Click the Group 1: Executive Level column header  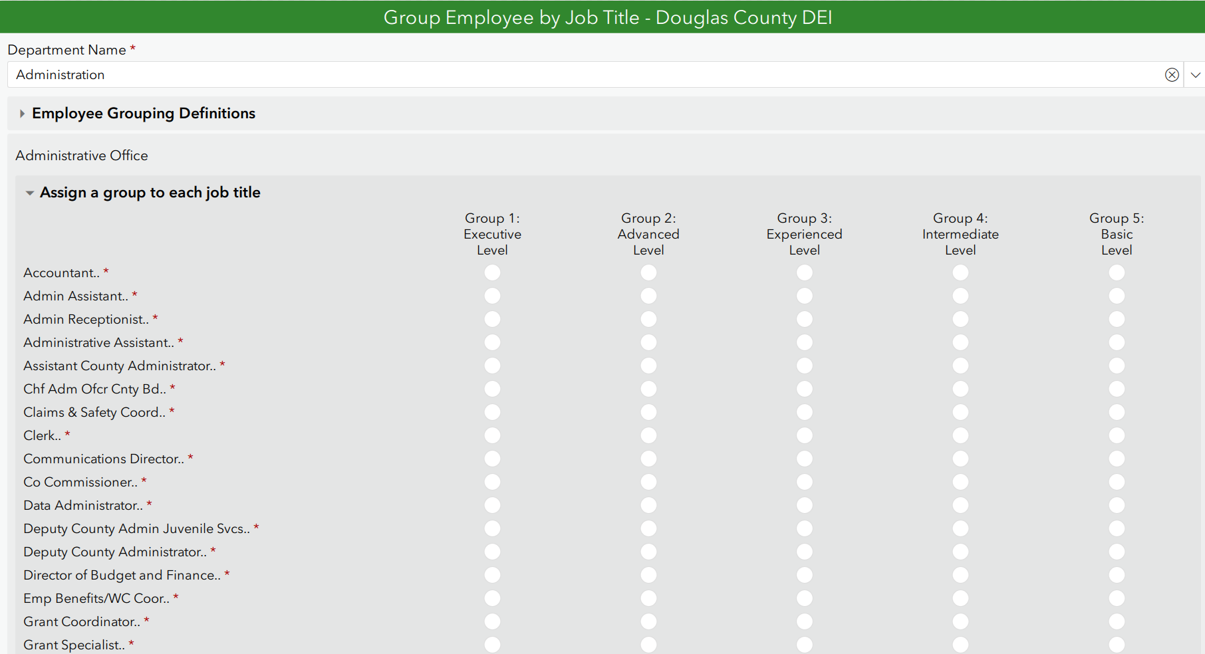coord(492,234)
